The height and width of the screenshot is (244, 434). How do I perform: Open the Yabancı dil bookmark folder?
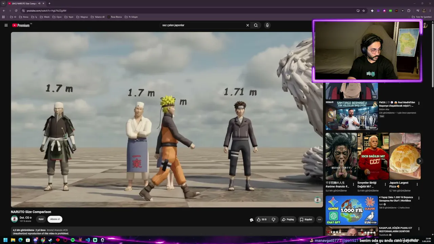point(98,17)
